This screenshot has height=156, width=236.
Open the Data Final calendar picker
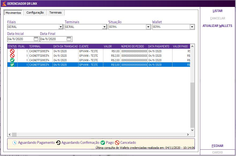pos(69,39)
